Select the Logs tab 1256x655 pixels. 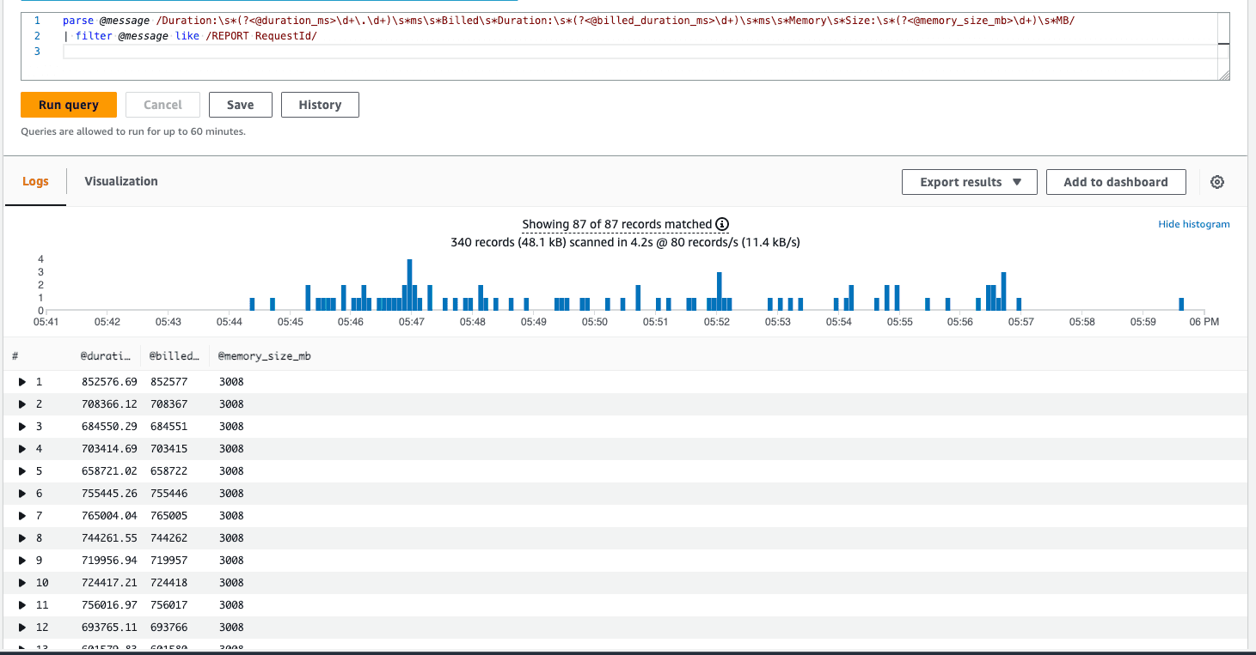35,181
